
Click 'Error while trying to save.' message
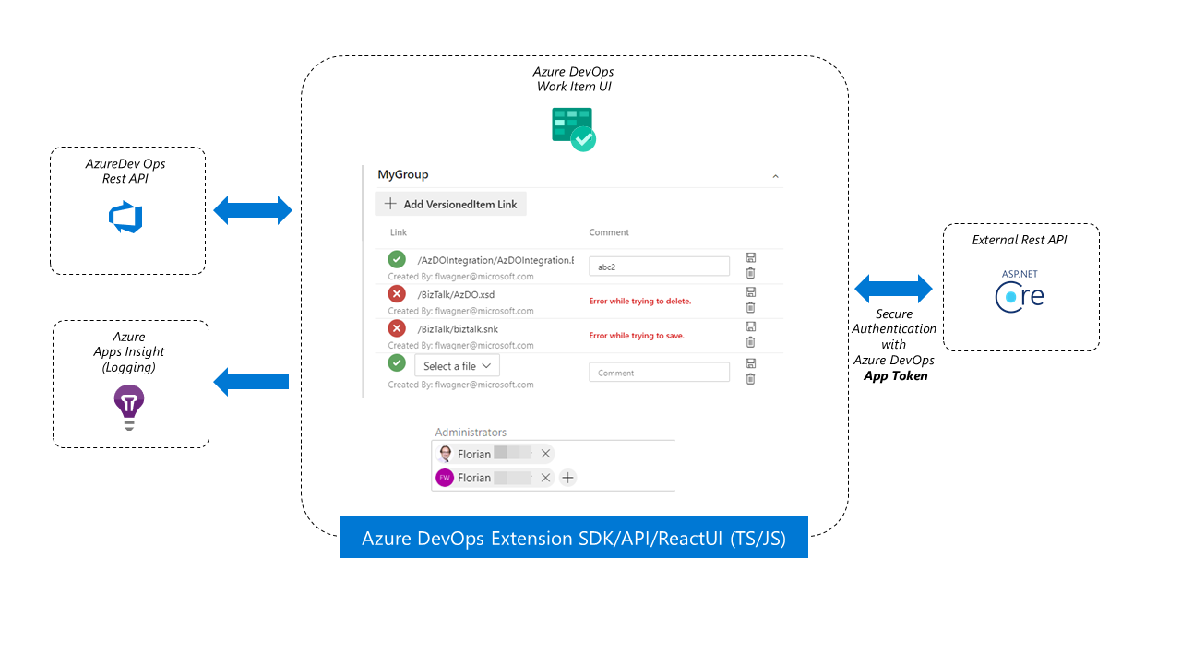[x=637, y=336]
